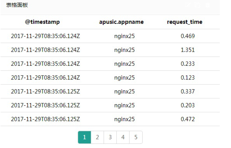Click the request_time value 0.123
This screenshot has height=148, width=231.
pyautogui.click(x=188, y=77)
